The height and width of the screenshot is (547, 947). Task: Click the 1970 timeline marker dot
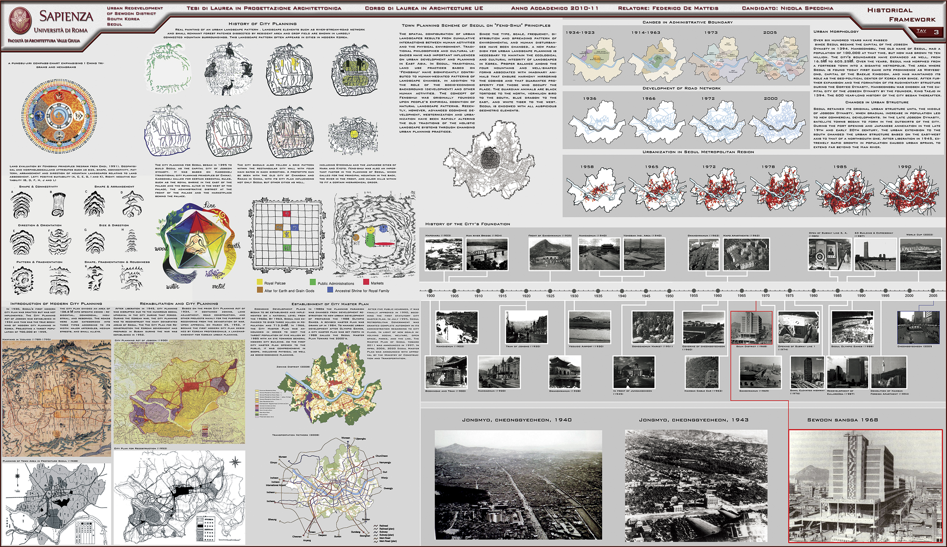[765, 291]
